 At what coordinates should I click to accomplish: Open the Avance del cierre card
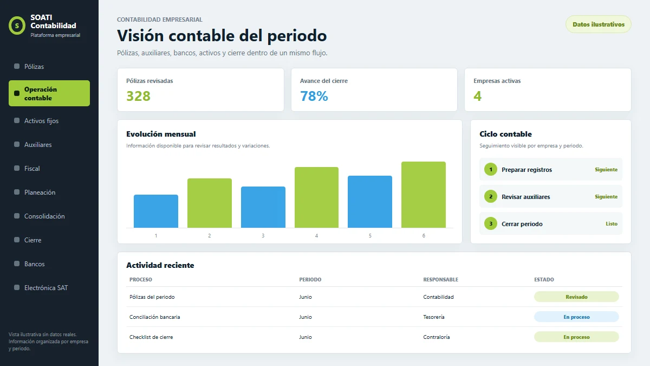(x=374, y=90)
